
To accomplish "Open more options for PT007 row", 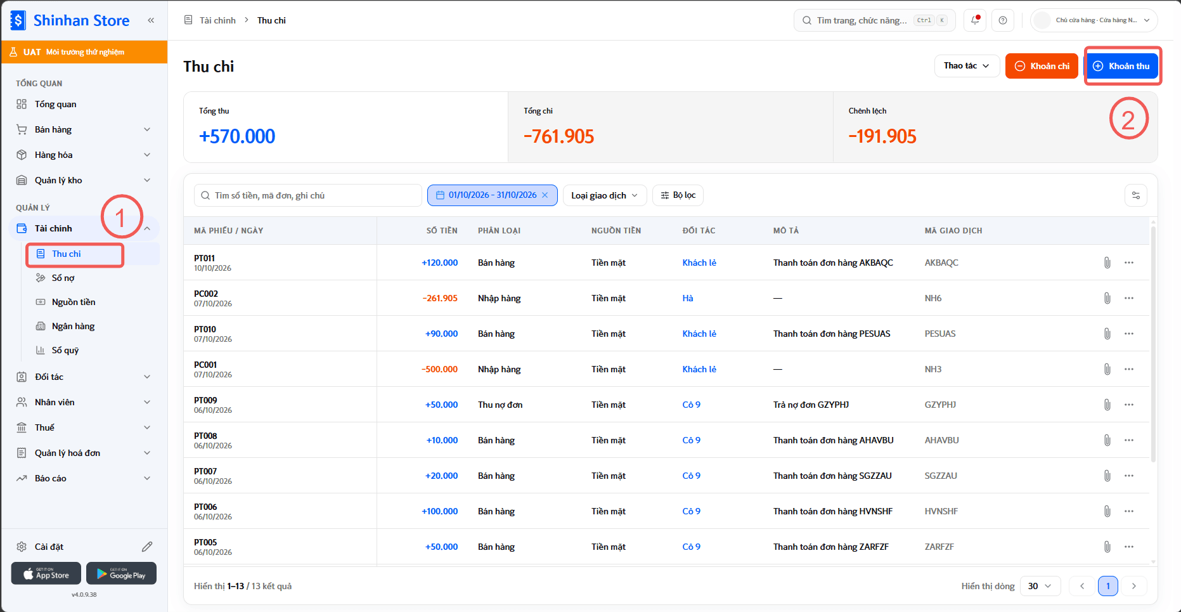I will click(1129, 476).
